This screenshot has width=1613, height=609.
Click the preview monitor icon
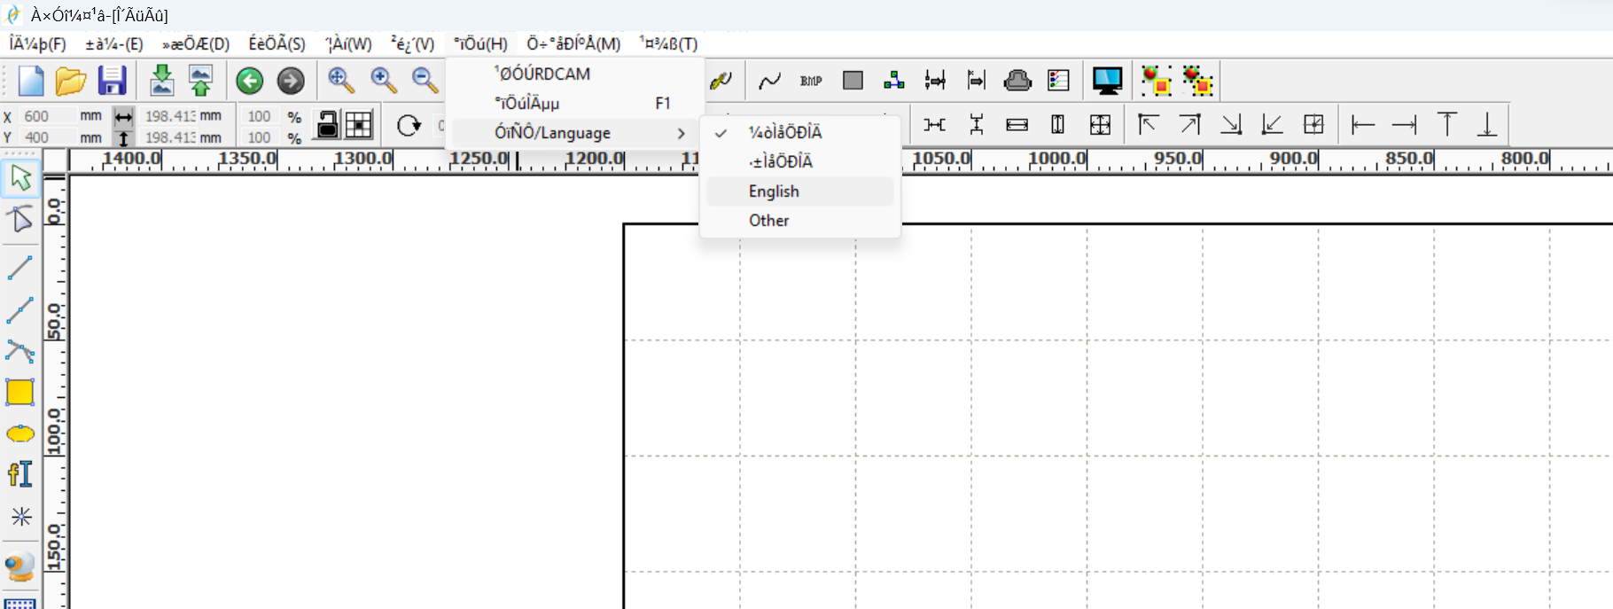tap(1107, 81)
